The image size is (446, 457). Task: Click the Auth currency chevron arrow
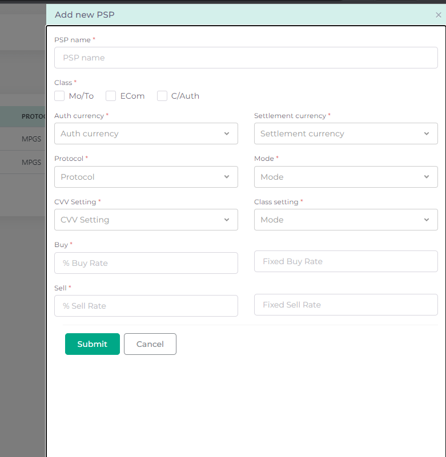pyautogui.click(x=227, y=134)
